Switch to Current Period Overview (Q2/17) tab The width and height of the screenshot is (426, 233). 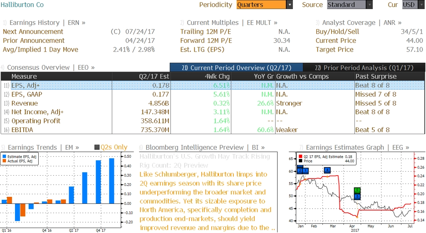click(x=236, y=68)
